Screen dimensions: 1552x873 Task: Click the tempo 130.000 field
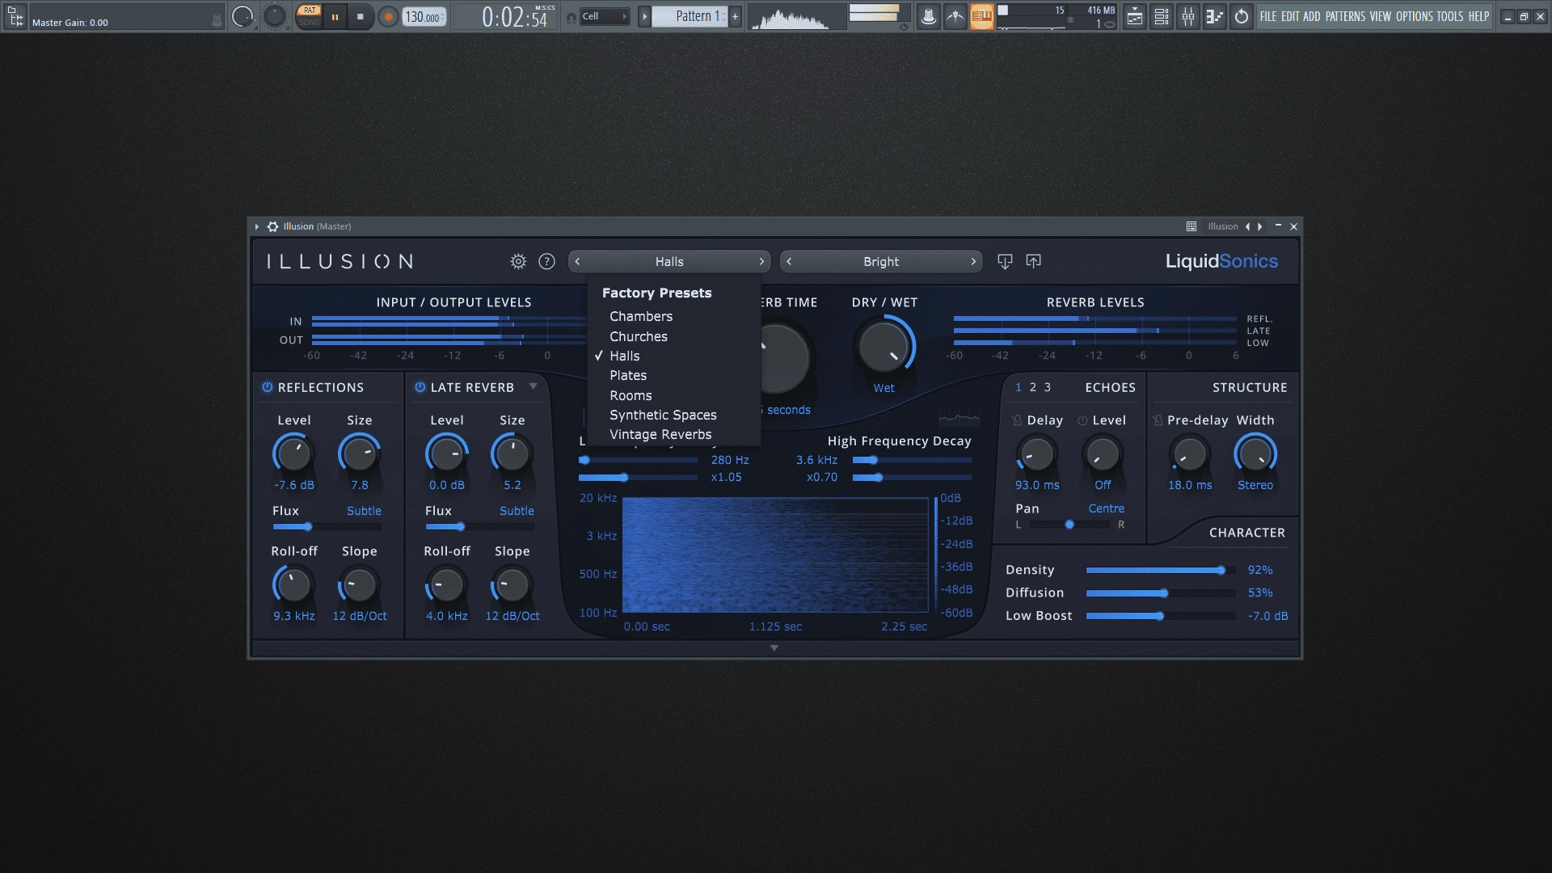pos(424,16)
